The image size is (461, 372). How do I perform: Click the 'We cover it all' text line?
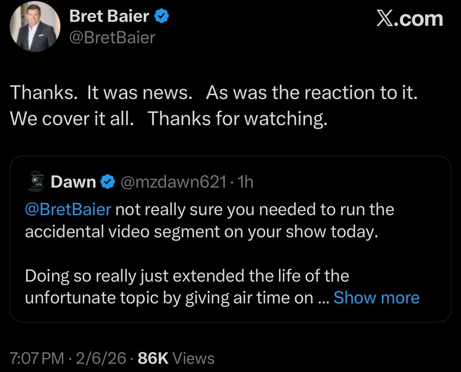click(71, 119)
